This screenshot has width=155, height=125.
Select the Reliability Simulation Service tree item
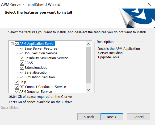pyautogui.click(x=46, y=58)
